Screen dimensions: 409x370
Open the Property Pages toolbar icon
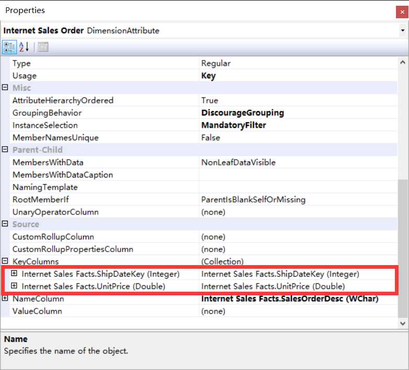(43, 47)
